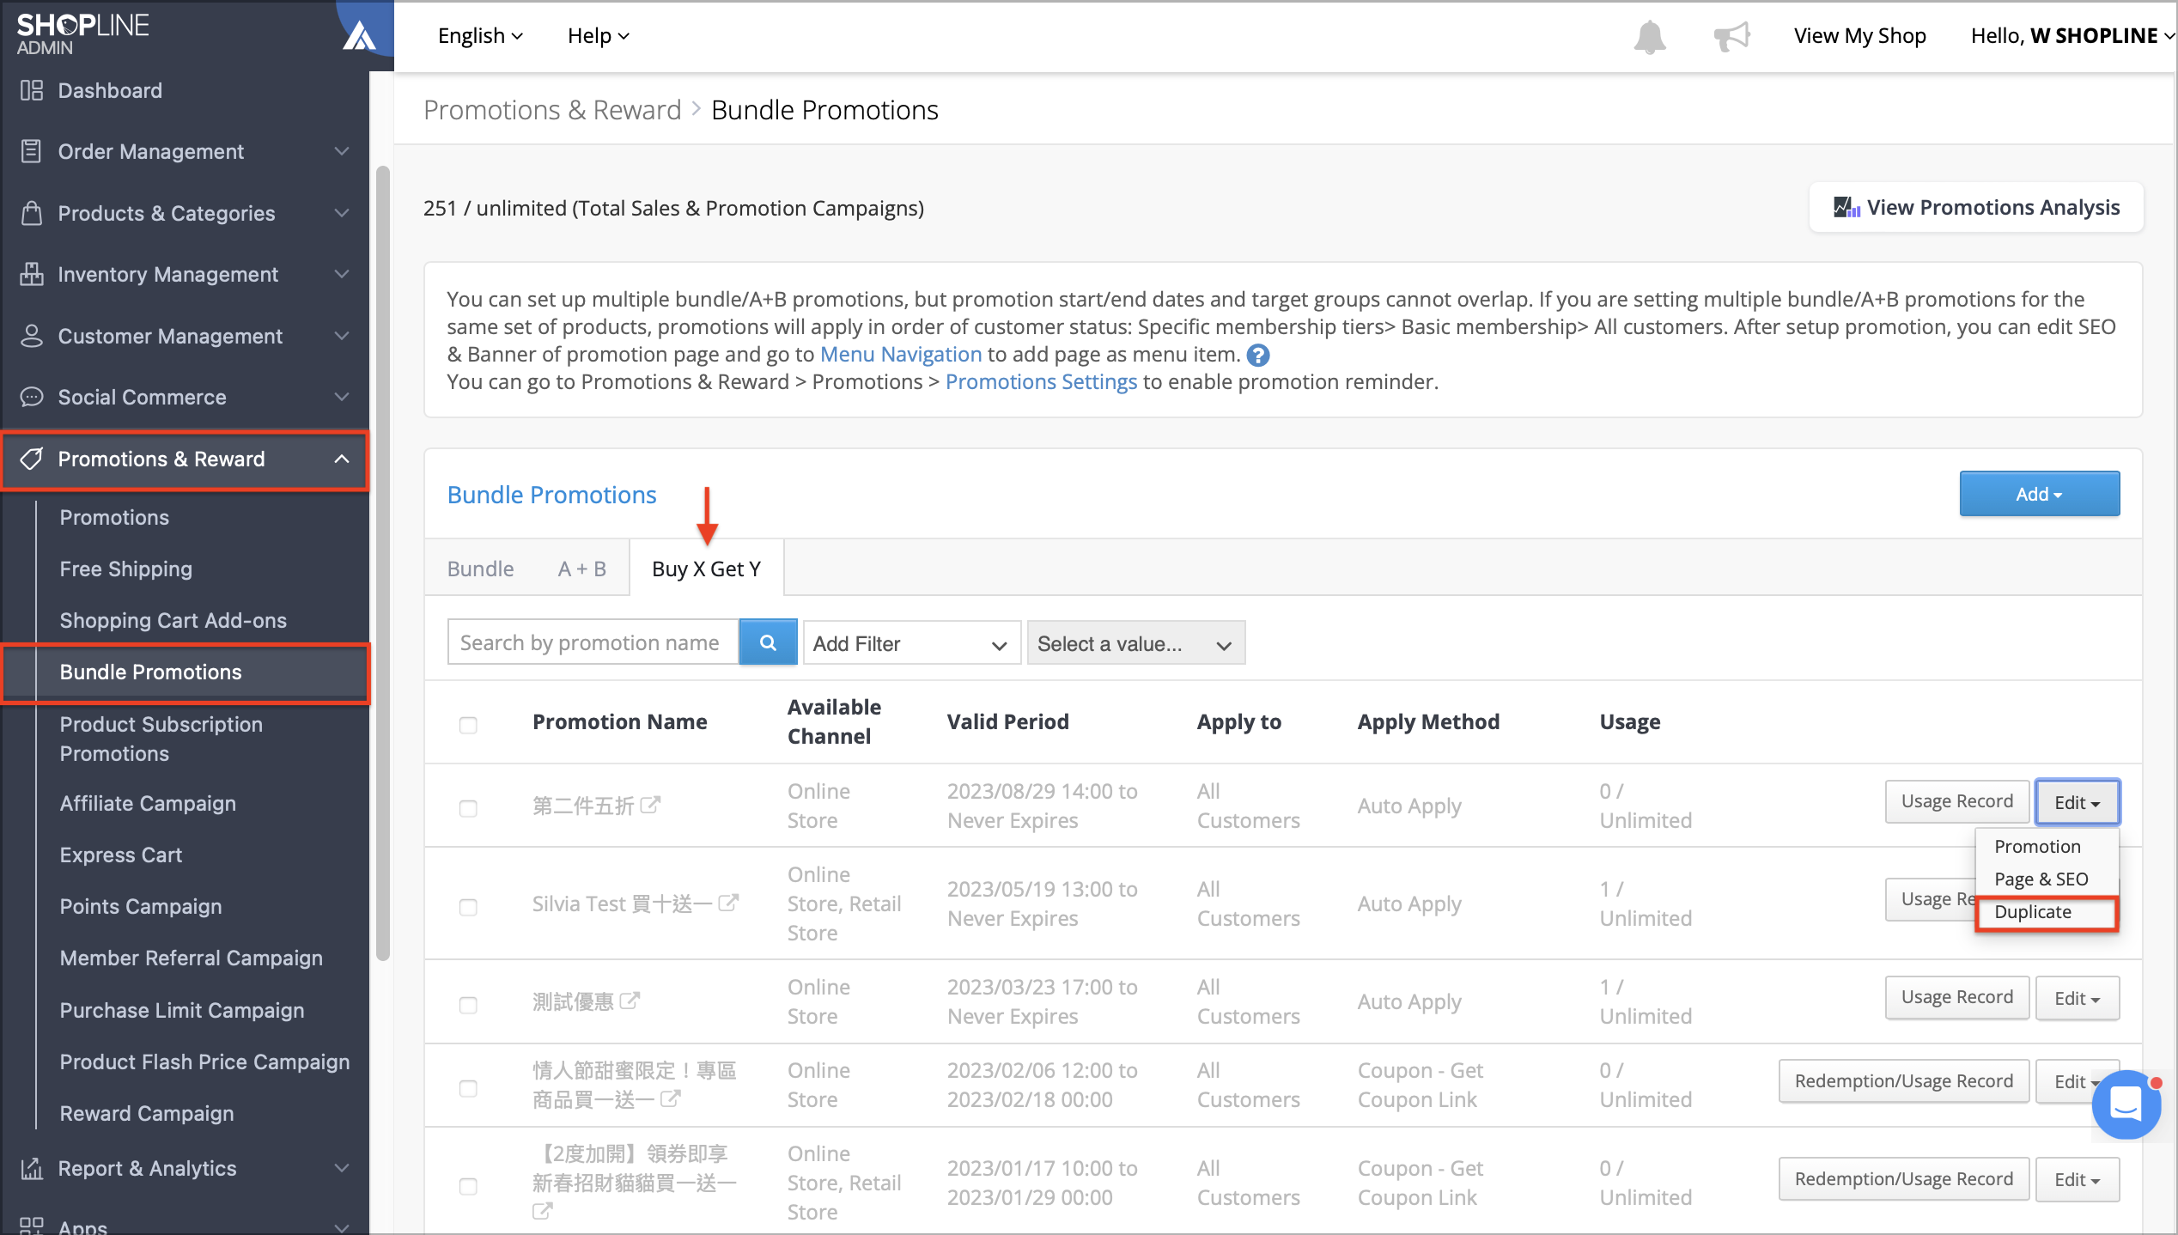The width and height of the screenshot is (2178, 1235).
Task: Open external link icon beside 商品買一送一
Action: coord(671,1098)
